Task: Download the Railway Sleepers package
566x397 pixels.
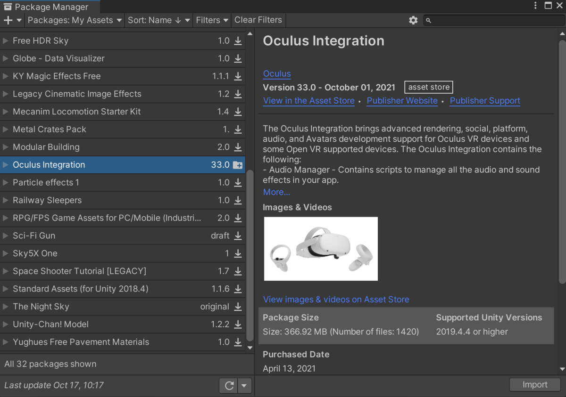Action: pyautogui.click(x=238, y=201)
